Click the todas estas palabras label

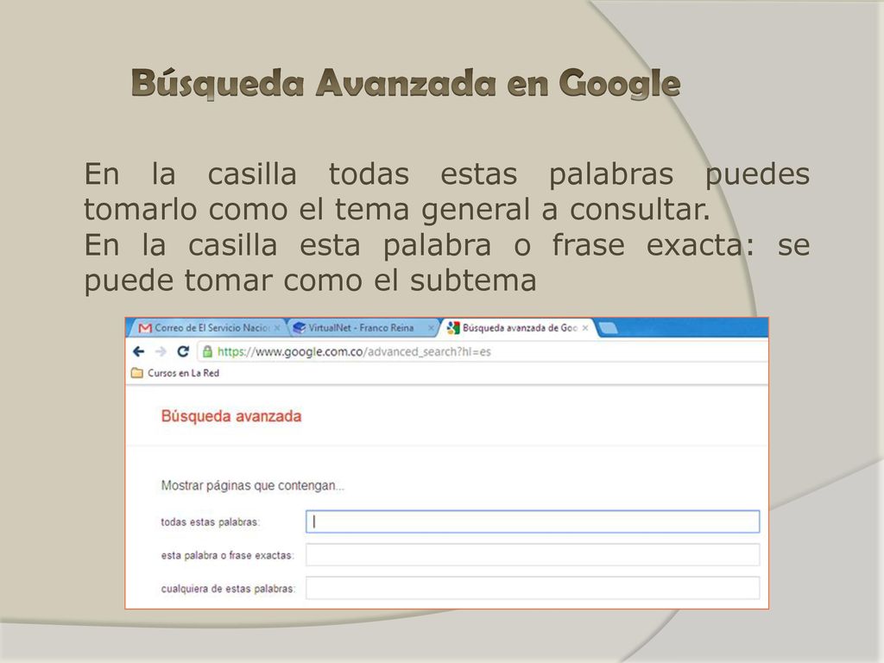(211, 522)
